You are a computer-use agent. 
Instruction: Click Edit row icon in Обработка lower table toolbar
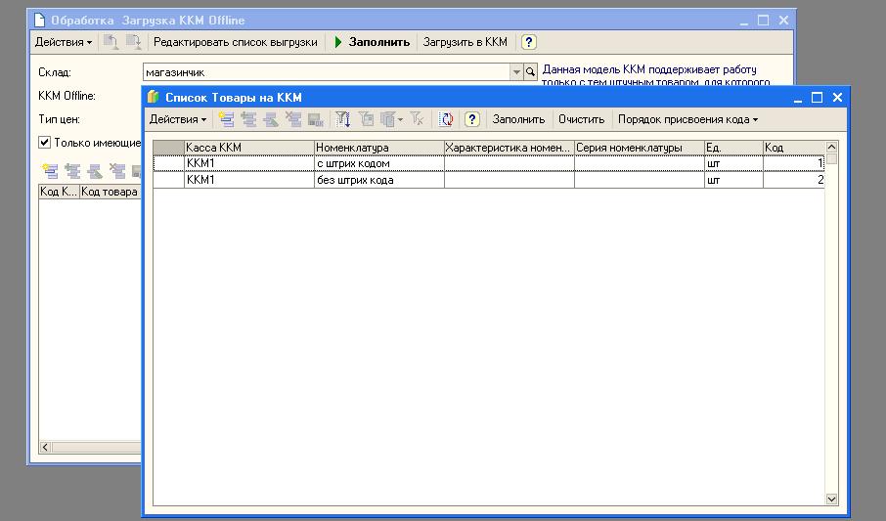pos(95,171)
